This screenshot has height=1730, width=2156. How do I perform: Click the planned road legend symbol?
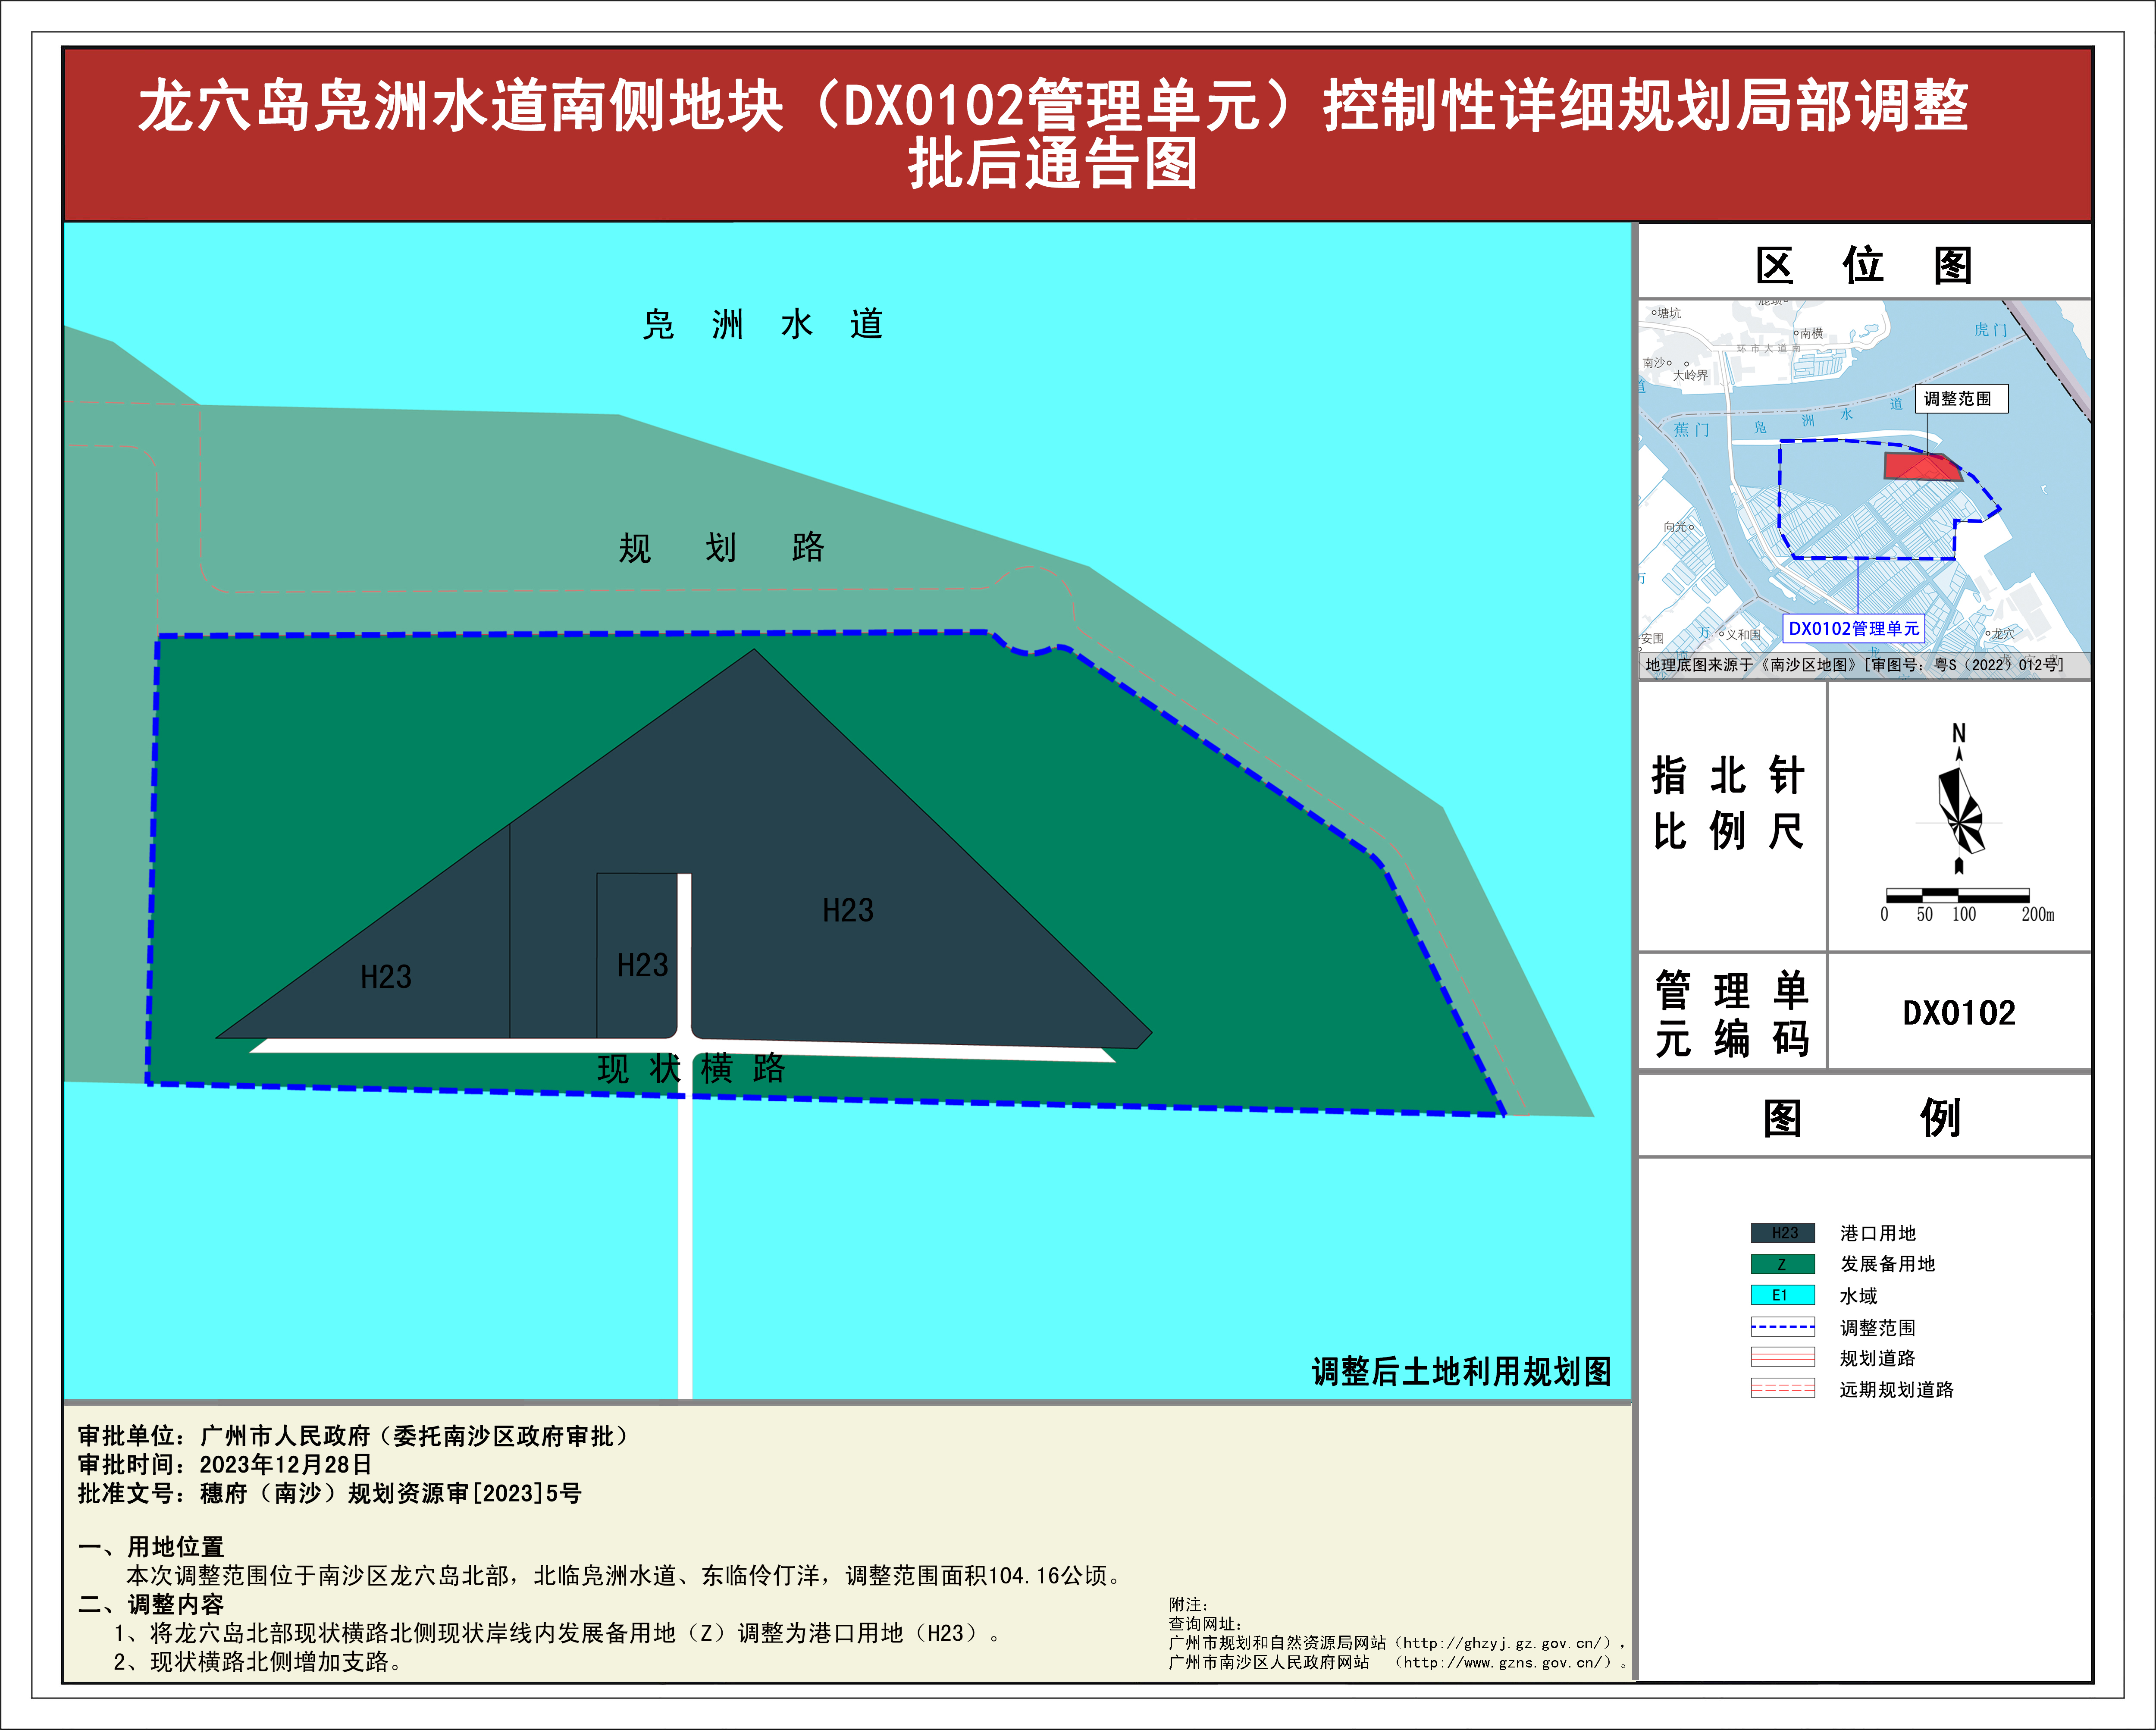coord(1782,1358)
